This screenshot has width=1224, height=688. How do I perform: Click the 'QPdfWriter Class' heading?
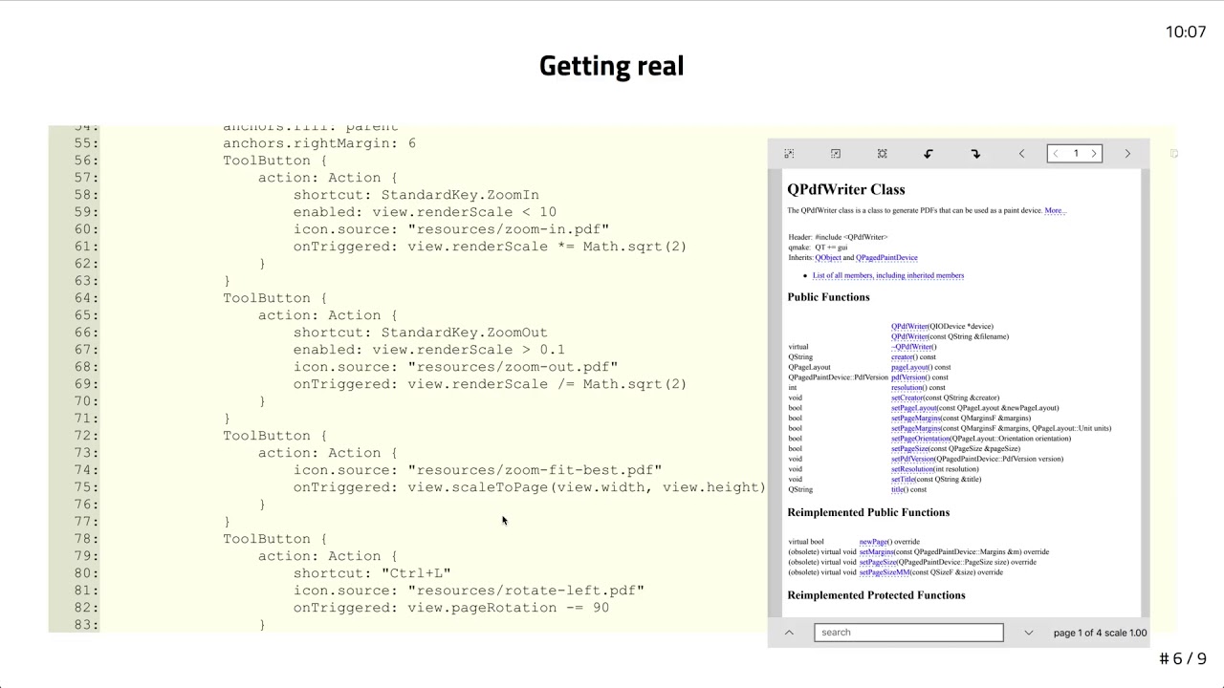(x=846, y=189)
